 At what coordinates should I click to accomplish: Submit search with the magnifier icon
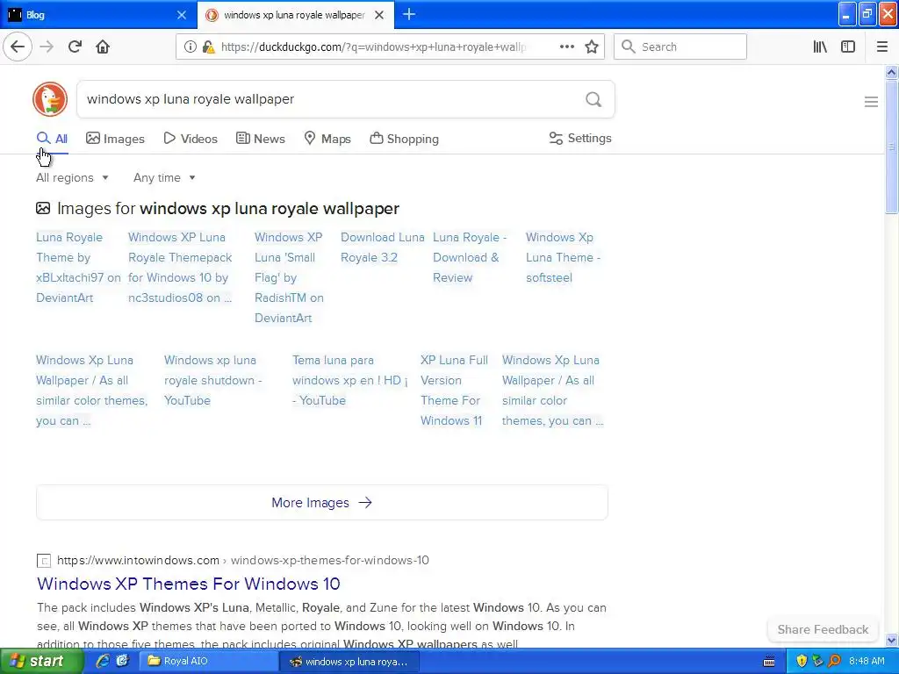point(593,100)
